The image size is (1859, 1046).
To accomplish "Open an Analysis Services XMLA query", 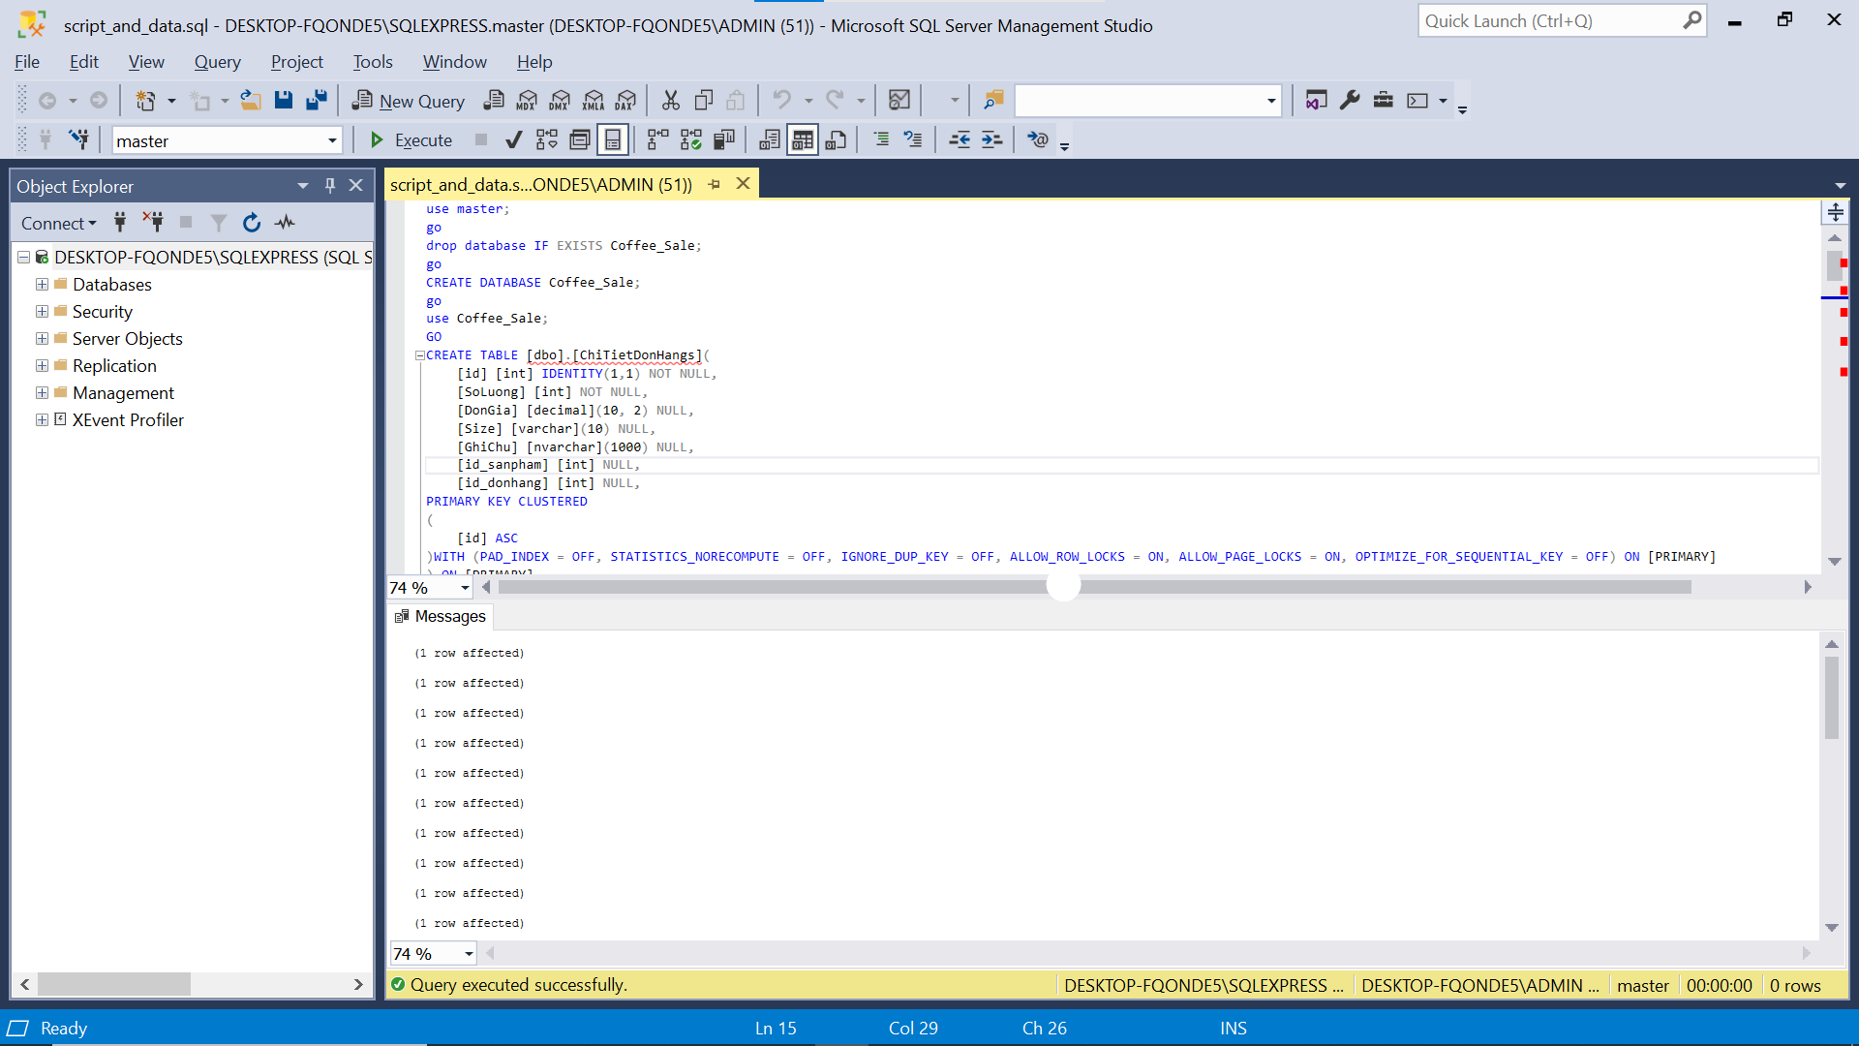I will click(x=594, y=100).
